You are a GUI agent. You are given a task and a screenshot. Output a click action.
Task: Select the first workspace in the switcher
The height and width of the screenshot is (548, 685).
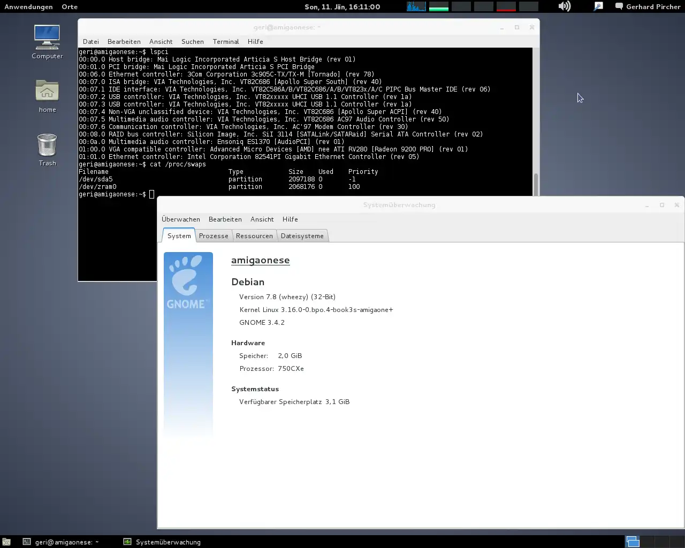coord(633,542)
